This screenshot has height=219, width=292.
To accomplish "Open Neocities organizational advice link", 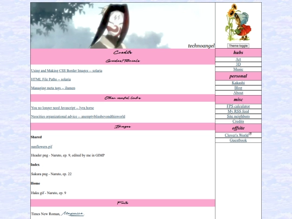I will 78,117.
